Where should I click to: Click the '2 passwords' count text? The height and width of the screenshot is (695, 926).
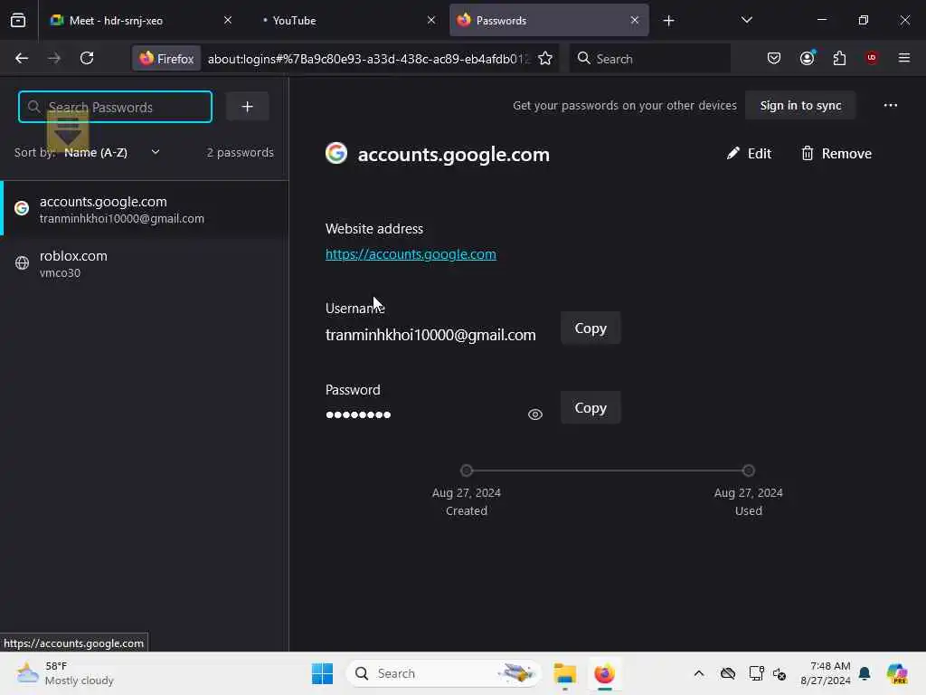click(240, 152)
